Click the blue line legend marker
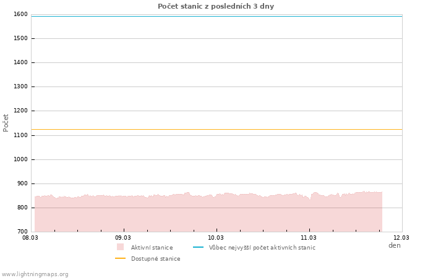Image resolution: width=433 pixels, height=278 pixels. 198,247
